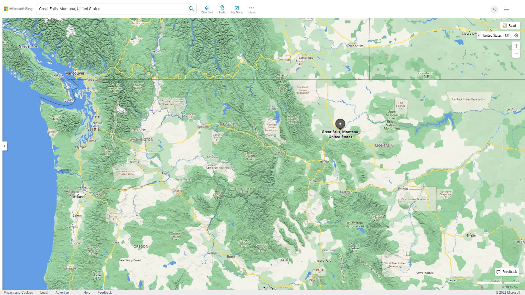Viewport: 525px width, 295px height.
Task: Open the Privacy and Cookies link
Action: tap(18, 292)
